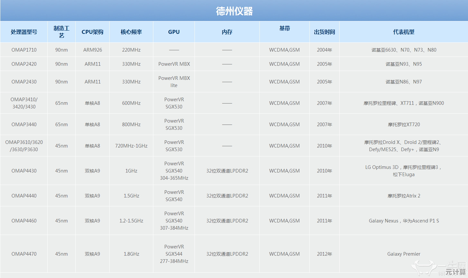Select WCDMA,GSM in the OMAP1710 row
Viewport: 468px width, 278px height.
[284, 50]
